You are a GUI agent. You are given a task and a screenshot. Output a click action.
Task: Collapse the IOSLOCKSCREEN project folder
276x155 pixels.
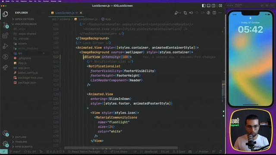tap(24, 24)
